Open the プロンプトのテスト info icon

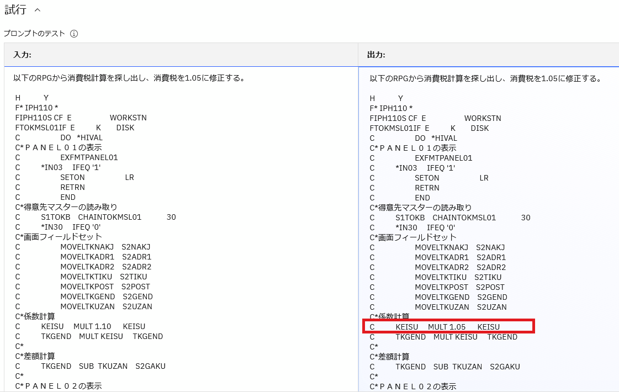click(74, 34)
